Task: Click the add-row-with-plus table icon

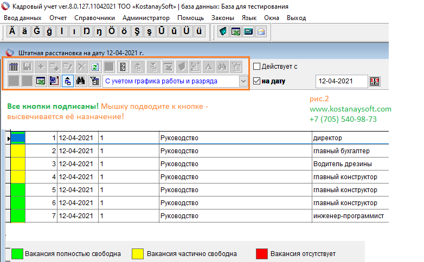Action: pyautogui.click(x=54, y=67)
